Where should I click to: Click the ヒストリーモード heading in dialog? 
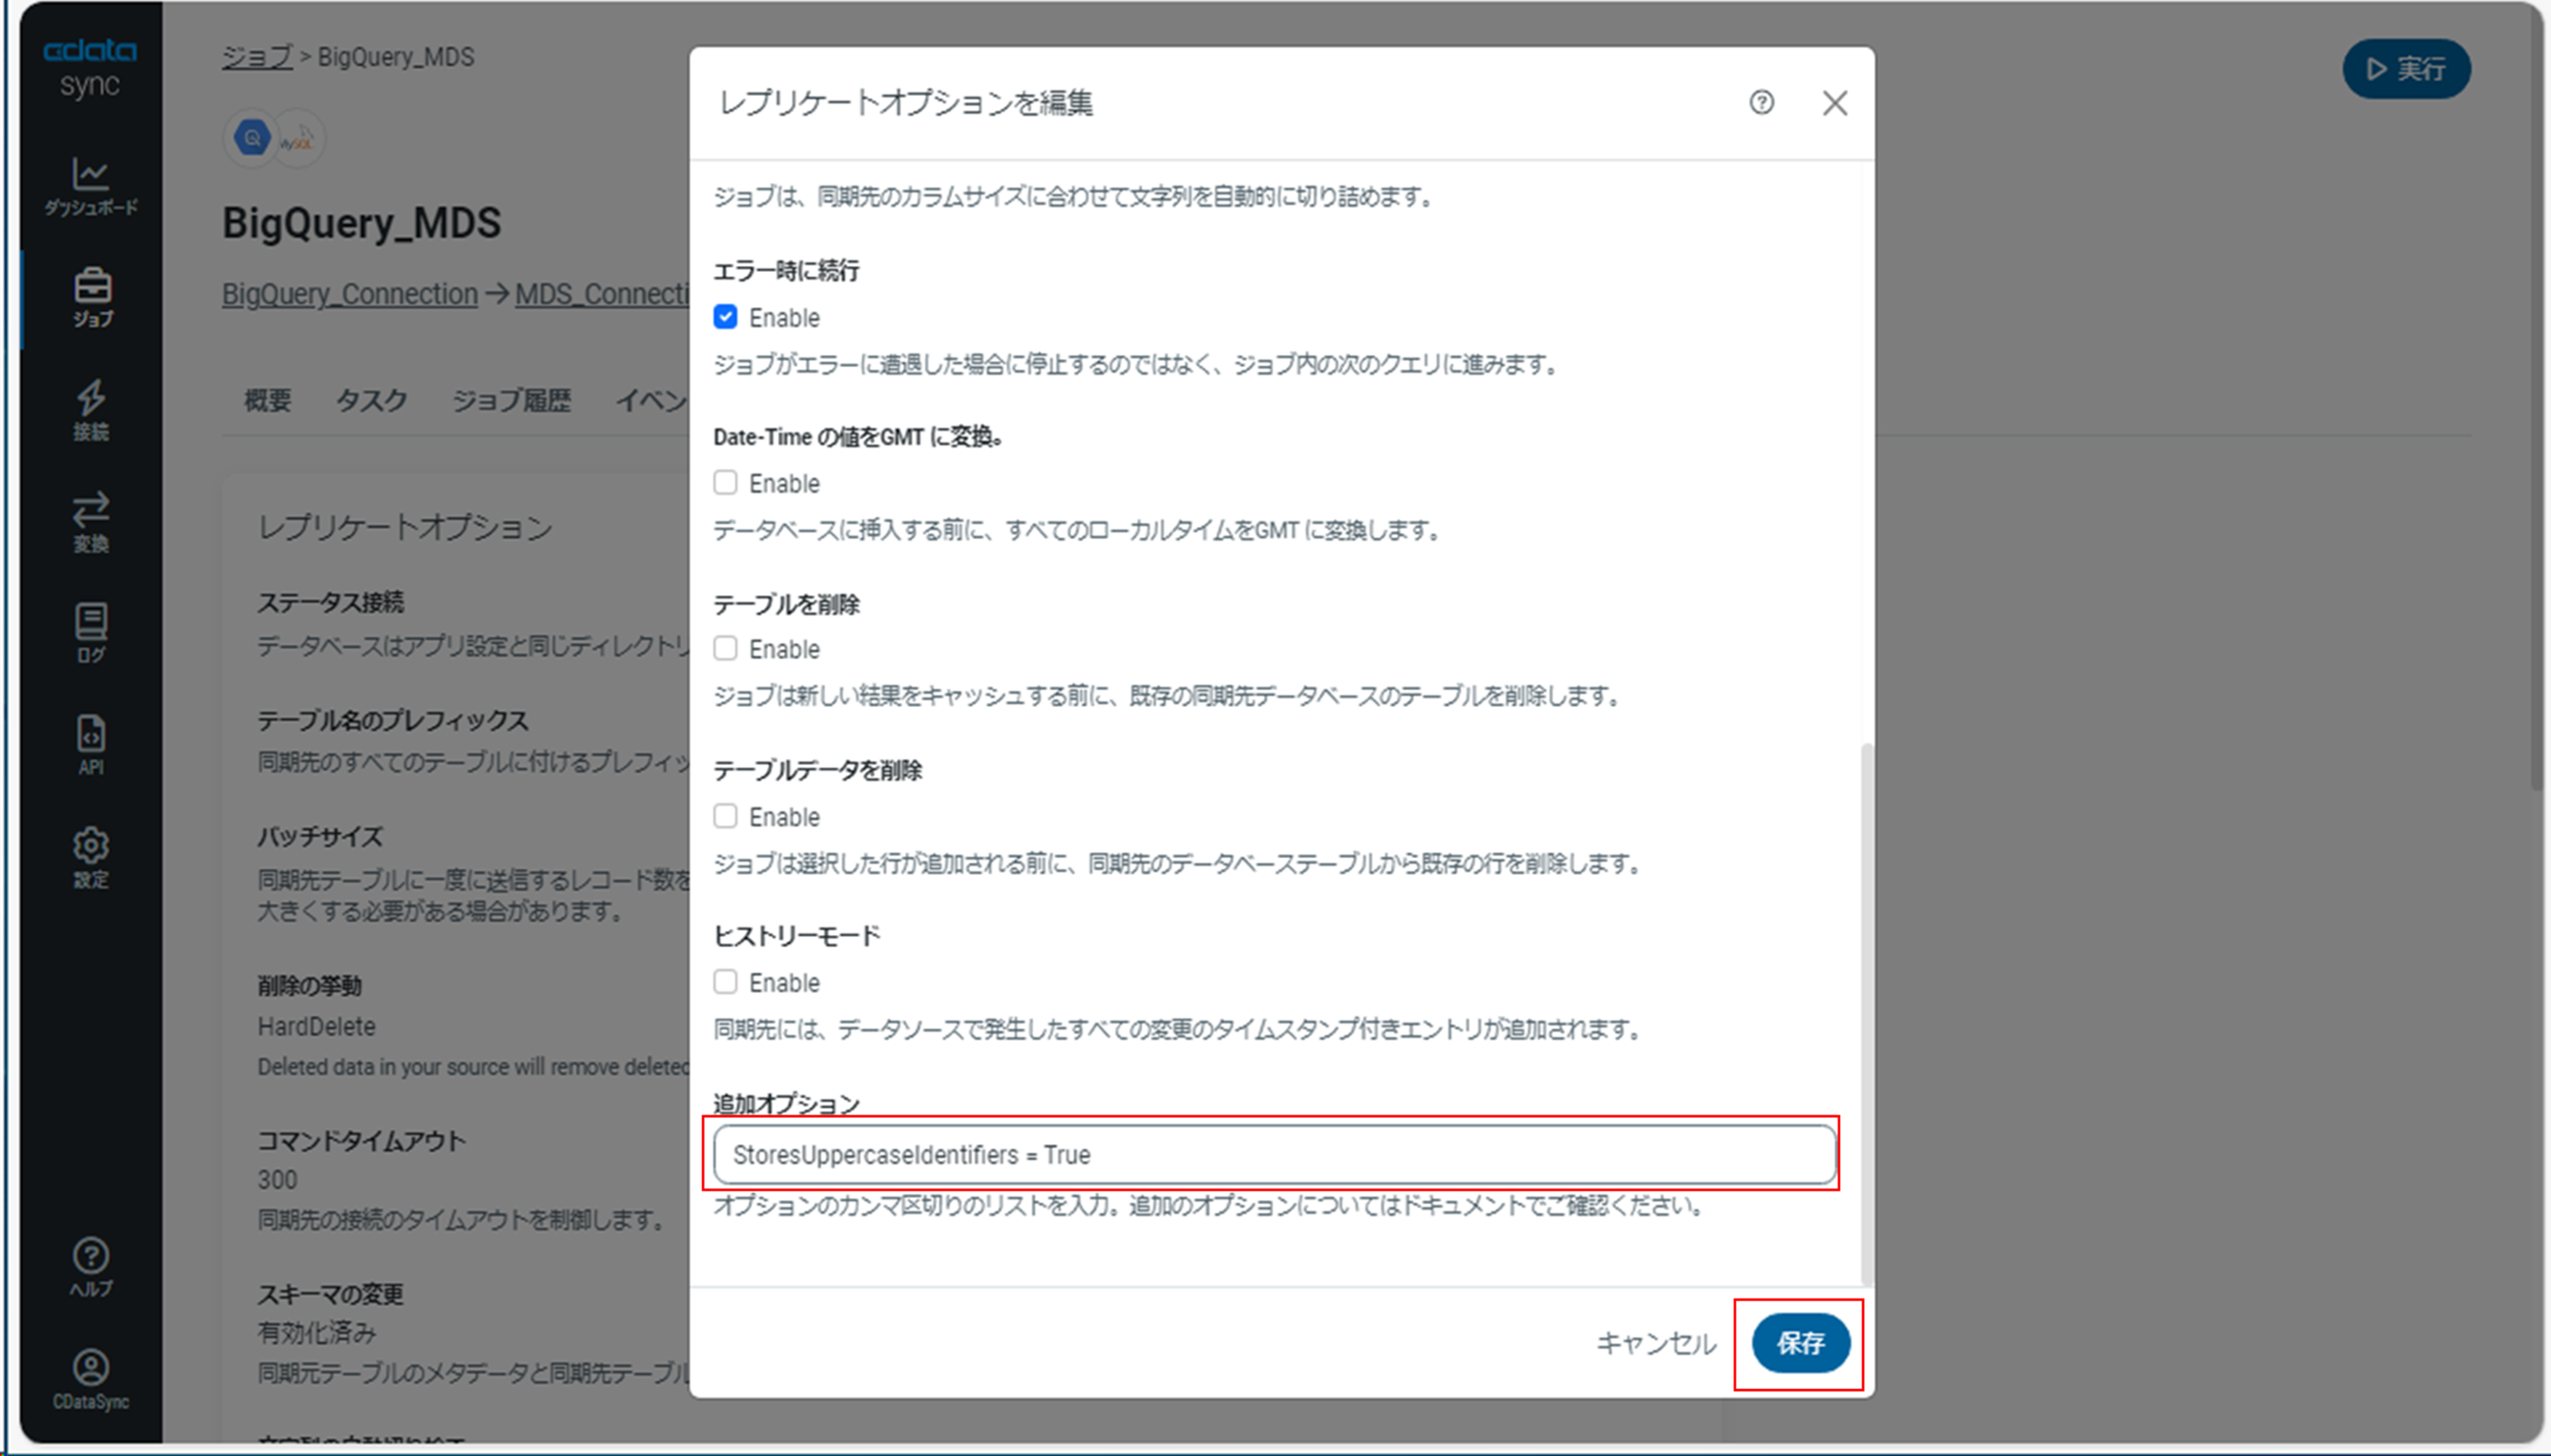pos(796,936)
